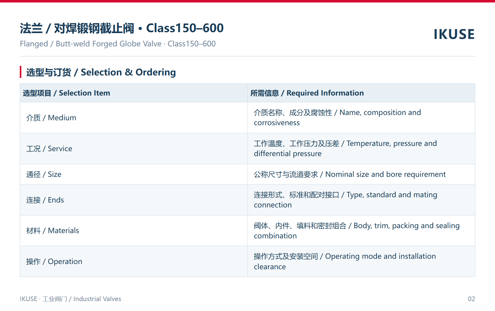The height and width of the screenshot is (311, 495).
Task: Select the Materials row cell
Action: tap(134, 231)
